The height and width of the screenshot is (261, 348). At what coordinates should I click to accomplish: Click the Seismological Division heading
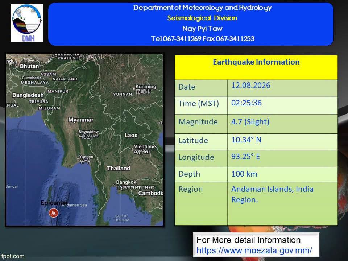(202, 18)
